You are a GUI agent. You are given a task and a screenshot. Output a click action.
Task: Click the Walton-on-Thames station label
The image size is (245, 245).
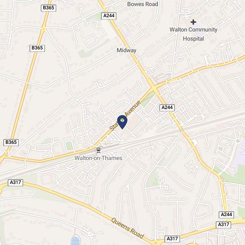pos(98,158)
